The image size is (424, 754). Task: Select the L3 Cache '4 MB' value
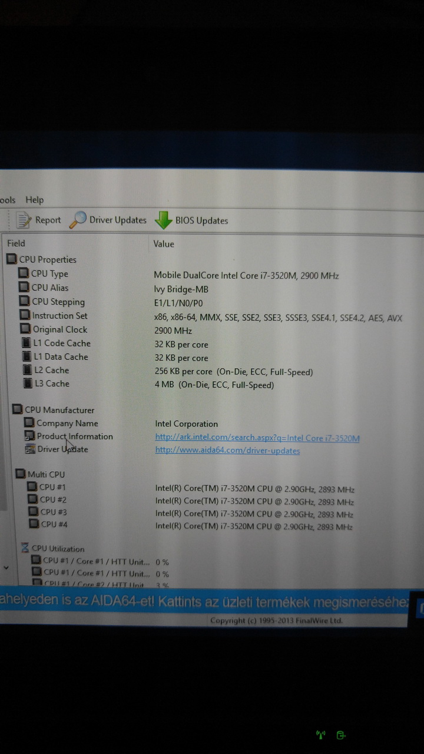pos(214,385)
